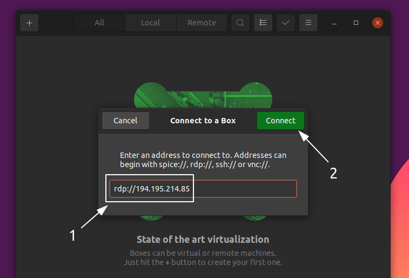Close the Boxes window with the red button
409x278 pixels.
coord(378,23)
